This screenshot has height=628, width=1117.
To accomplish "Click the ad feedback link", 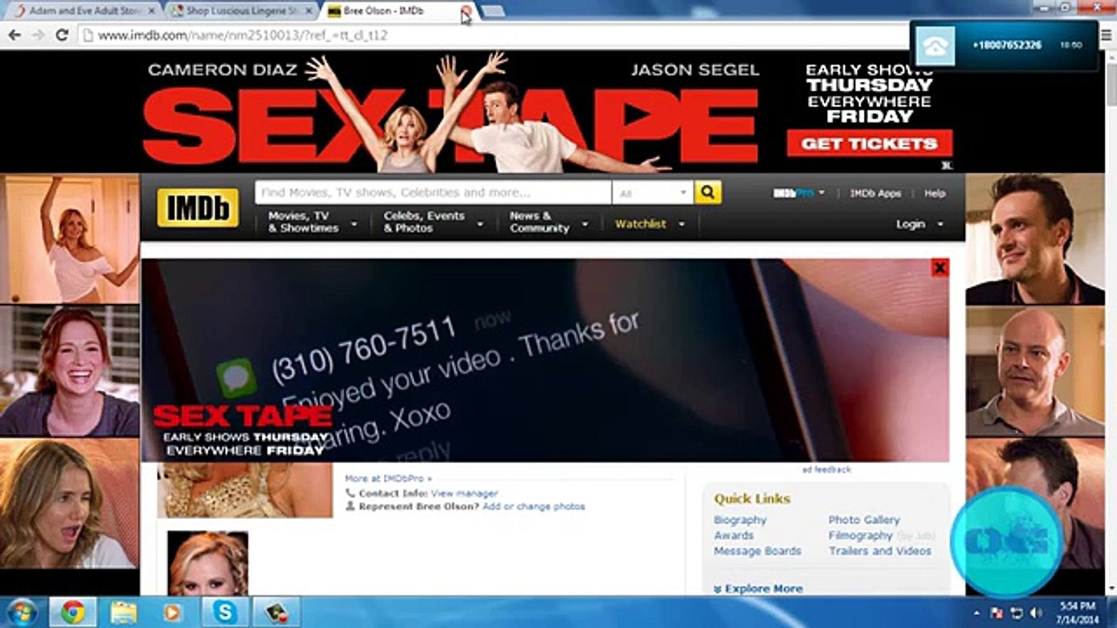I will click(826, 469).
